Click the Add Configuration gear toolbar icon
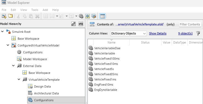This screenshot has height=104, width=203. [x=81, y=16]
